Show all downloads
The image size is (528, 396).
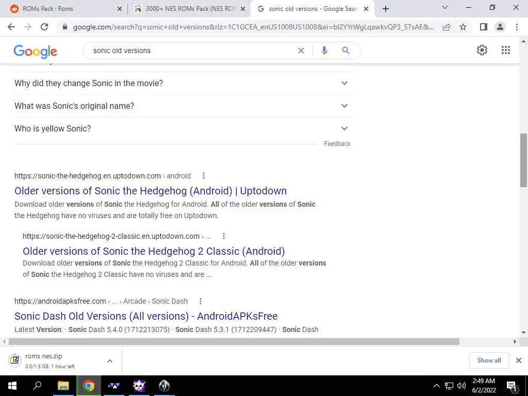pyautogui.click(x=489, y=360)
